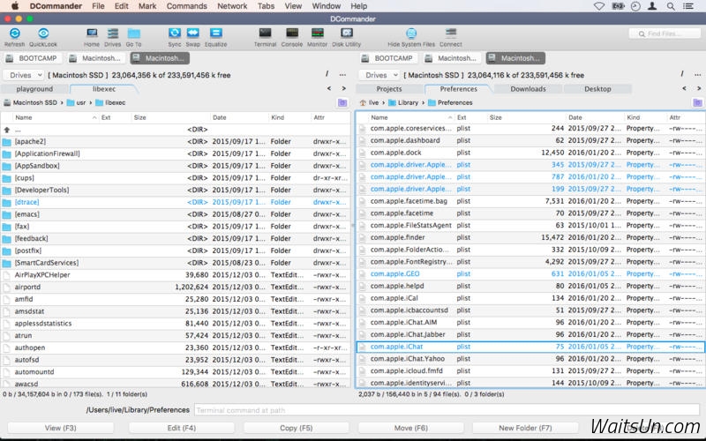Open the left panel Drives dropdown
This screenshot has height=441, width=706.
(x=24, y=75)
